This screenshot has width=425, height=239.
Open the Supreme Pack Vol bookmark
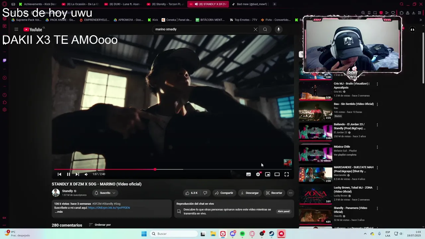26,20
